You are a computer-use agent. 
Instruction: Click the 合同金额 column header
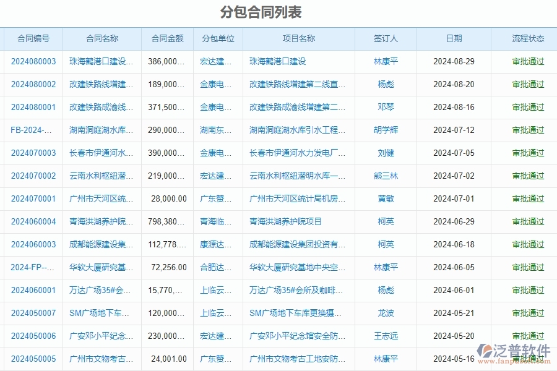tap(167, 38)
